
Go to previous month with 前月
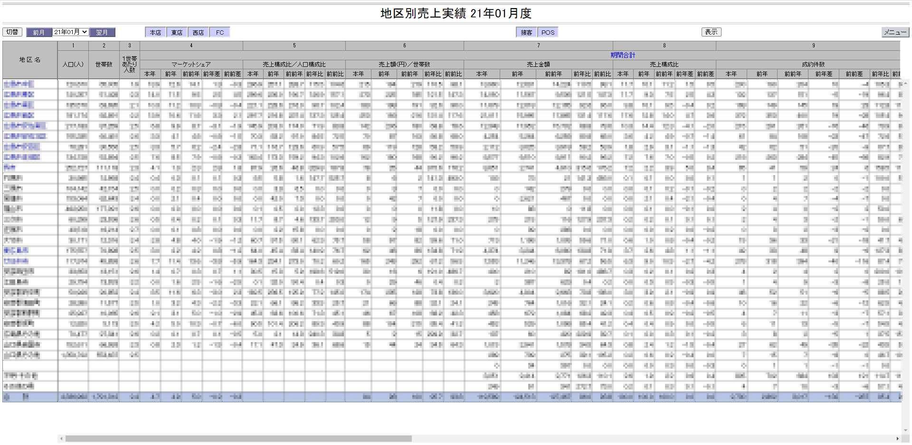click(39, 32)
